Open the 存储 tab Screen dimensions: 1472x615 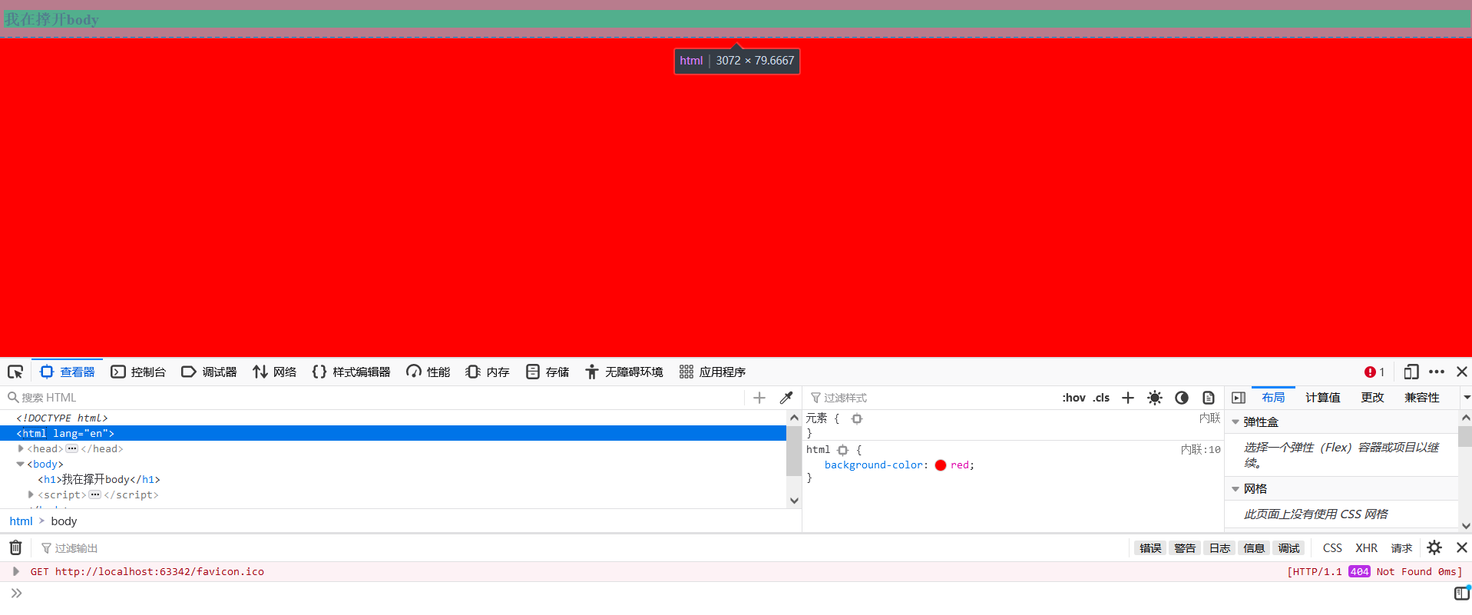point(547,372)
